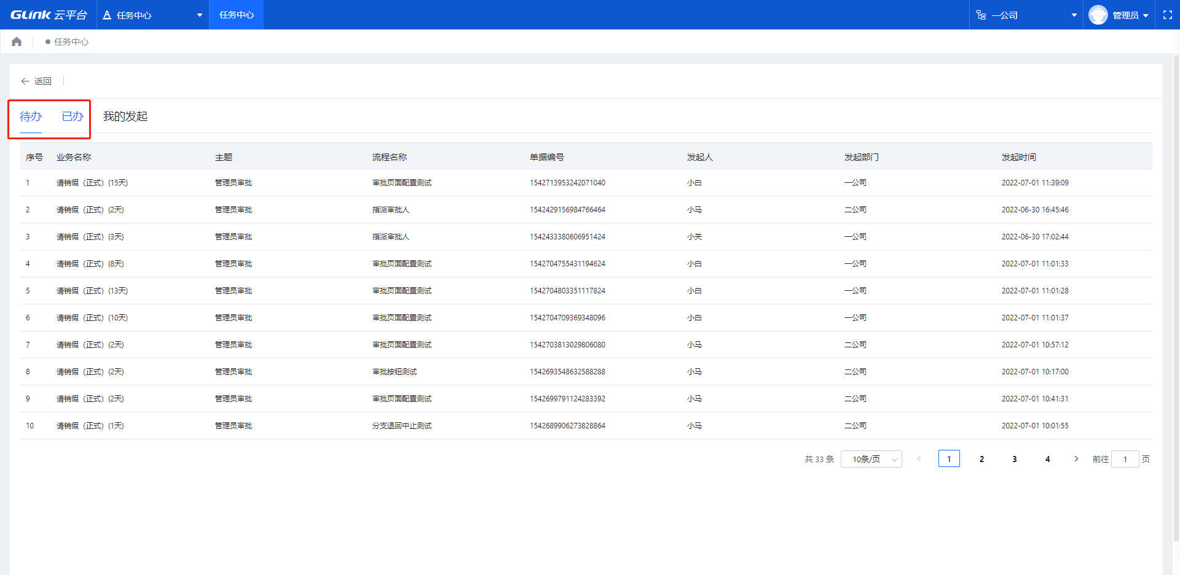Click the jump-to-page input field
The width and height of the screenshot is (1180, 575).
[x=1125, y=459]
